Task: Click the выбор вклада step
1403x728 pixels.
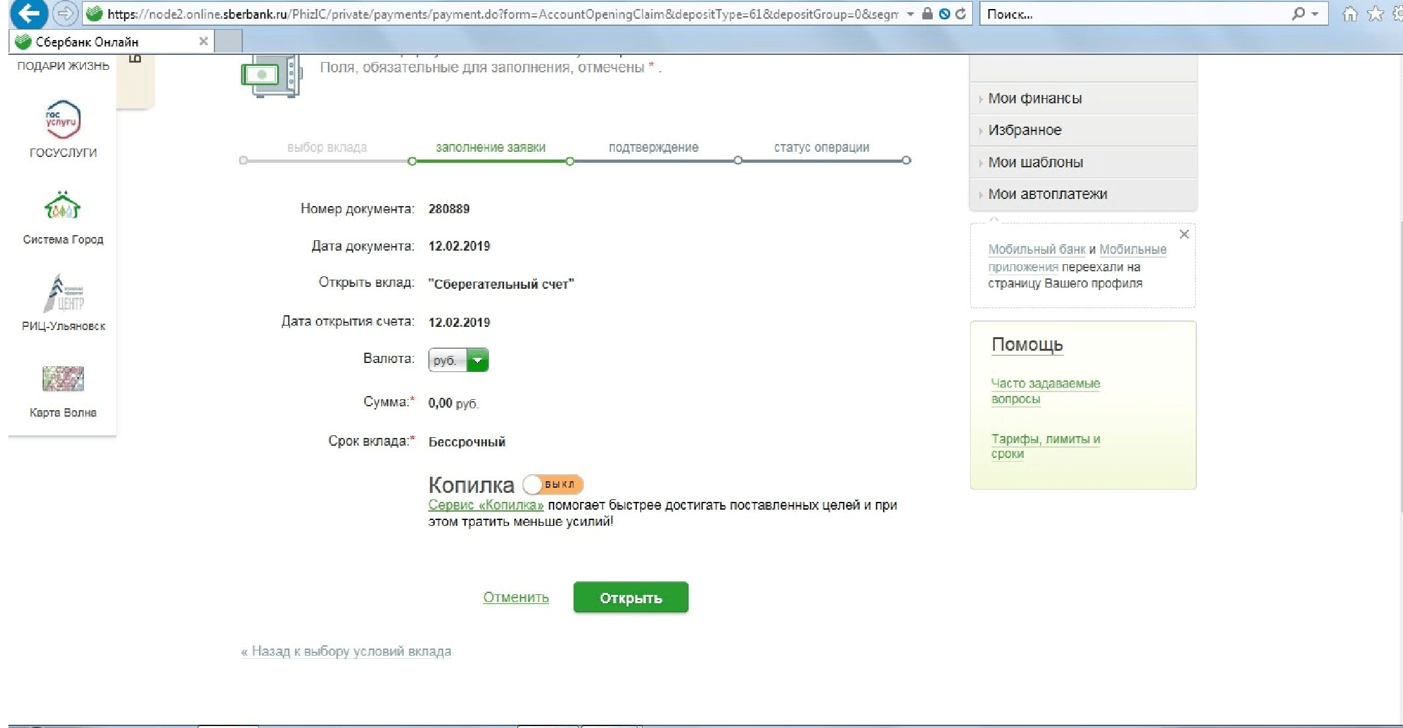Action: coord(327,147)
